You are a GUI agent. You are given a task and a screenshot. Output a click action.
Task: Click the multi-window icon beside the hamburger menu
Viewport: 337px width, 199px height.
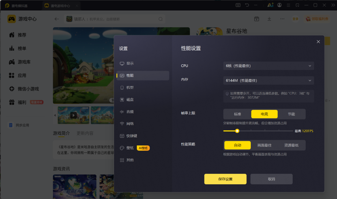[297, 5]
